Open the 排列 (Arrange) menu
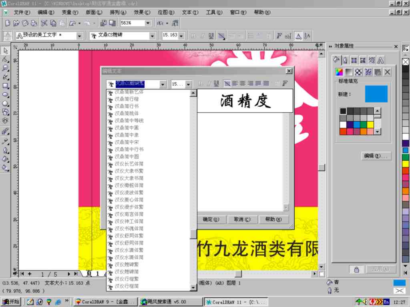 coord(118,12)
